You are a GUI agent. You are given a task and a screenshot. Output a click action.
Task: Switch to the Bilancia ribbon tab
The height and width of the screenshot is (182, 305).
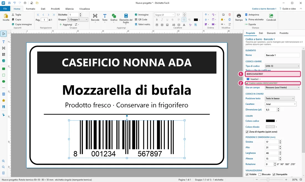69,9
